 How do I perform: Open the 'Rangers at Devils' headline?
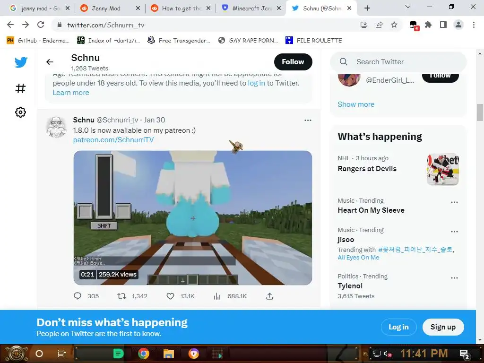point(367,169)
